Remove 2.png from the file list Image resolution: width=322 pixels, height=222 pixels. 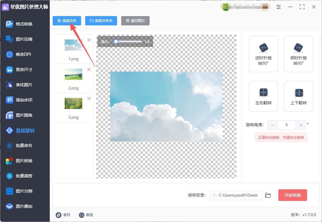[89, 69]
